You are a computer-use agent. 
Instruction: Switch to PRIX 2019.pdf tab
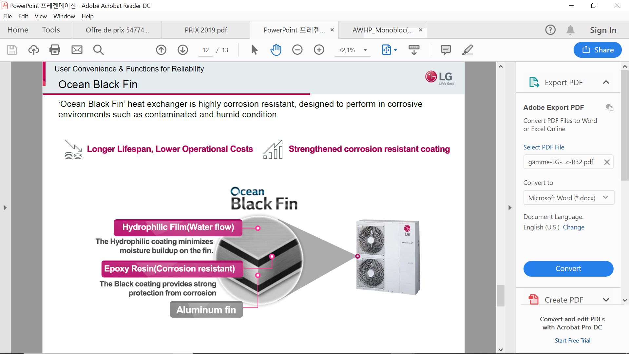tap(206, 30)
